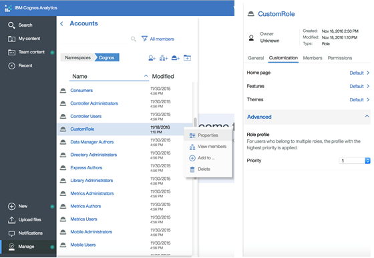Click the add role icon
The image size is (374, 258).
pyautogui.click(x=176, y=58)
